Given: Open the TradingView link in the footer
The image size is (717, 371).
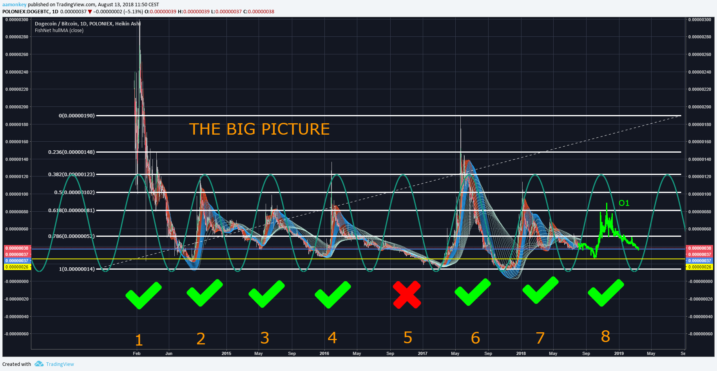Looking at the screenshot, I should pos(60,364).
